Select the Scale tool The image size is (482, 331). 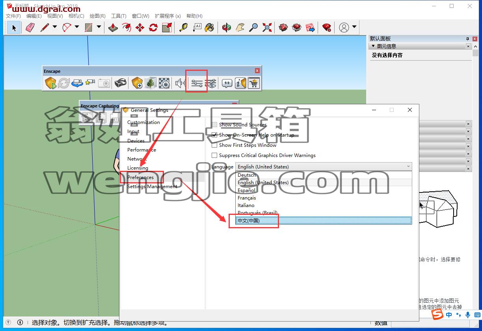pos(167,28)
